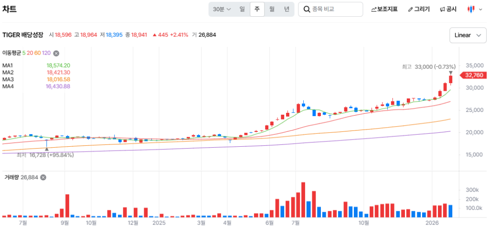This screenshot has width=489, height=228.
Task: Open the 보조지표 indicators tool
Action: (x=384, y=9)
